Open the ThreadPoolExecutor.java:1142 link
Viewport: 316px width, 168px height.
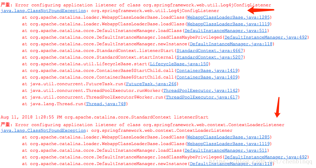(x=200, y=90)
